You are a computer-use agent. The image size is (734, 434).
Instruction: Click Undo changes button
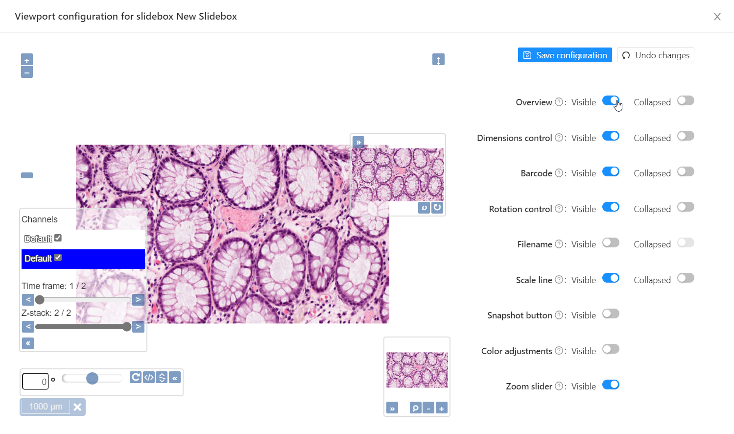pyautogui.click(x=655, y=55)
